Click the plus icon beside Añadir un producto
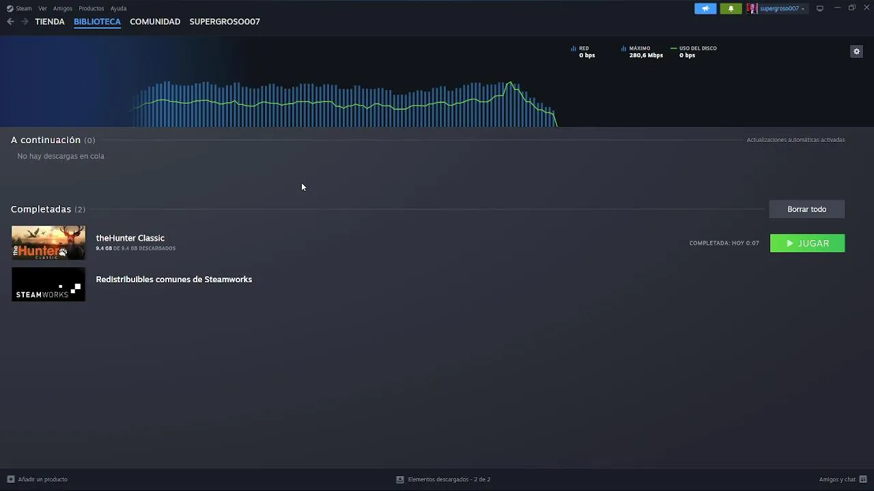 [x=10, y=479]
